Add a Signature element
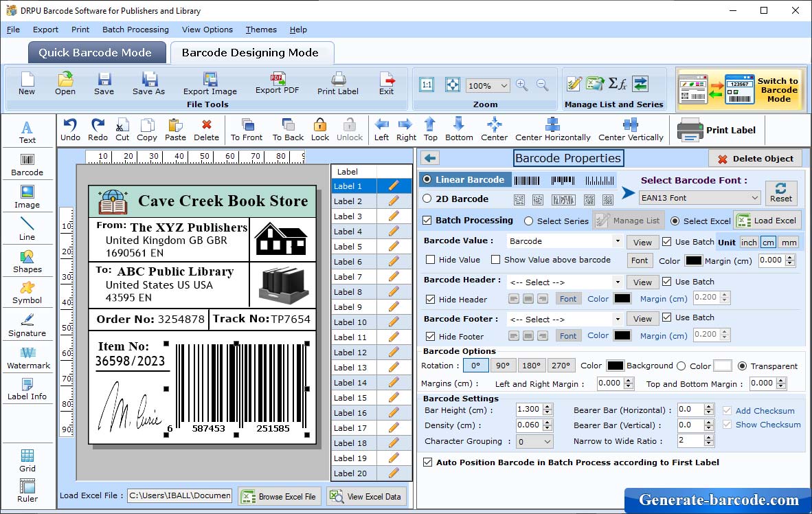812x514 pixels. pyautogui.click(x=27, y=326)
